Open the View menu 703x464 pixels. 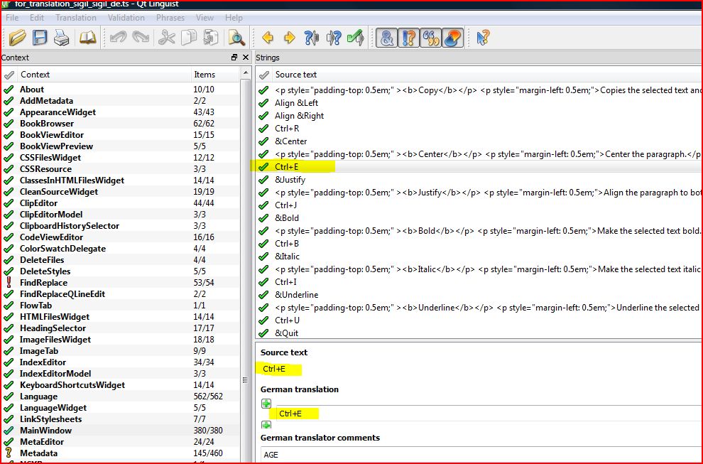pyautogui.click(x=205, y=18)
